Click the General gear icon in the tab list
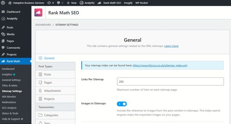 40,58
